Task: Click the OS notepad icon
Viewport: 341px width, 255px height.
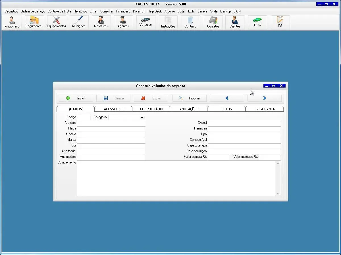Action: pyautogui.click(x=280, y=22)
